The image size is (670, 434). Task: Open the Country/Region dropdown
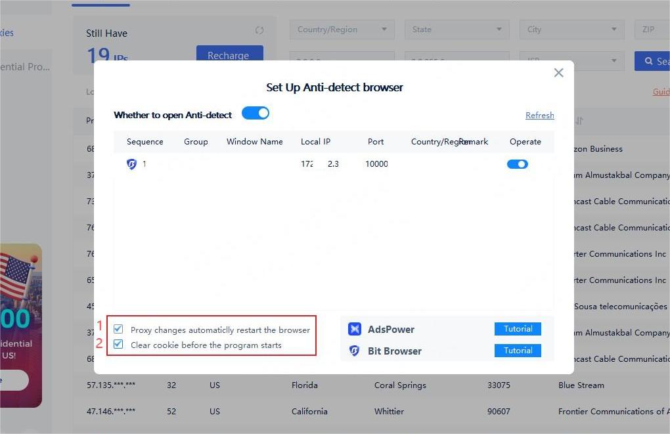[342, 30]
